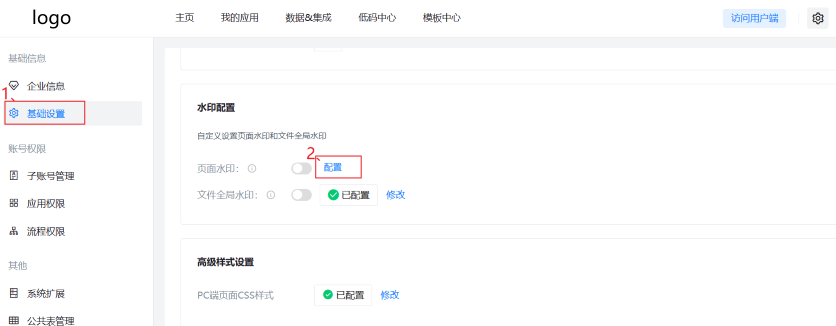Click the 系统扩展 sidebar icon
836x326 pixels.
(x=14, y=293)
